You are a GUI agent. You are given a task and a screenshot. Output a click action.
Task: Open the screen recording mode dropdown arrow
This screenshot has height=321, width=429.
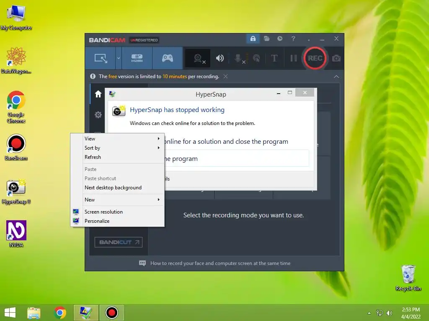[x=119, y=58]
